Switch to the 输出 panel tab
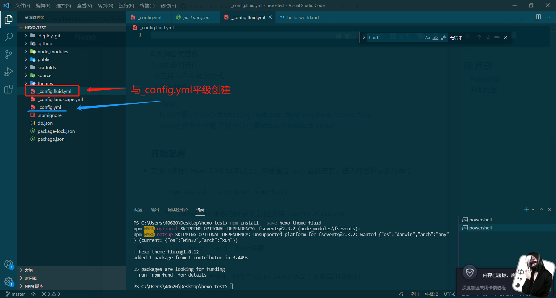This screenshot has height=298, width=556. pos(155,210)
